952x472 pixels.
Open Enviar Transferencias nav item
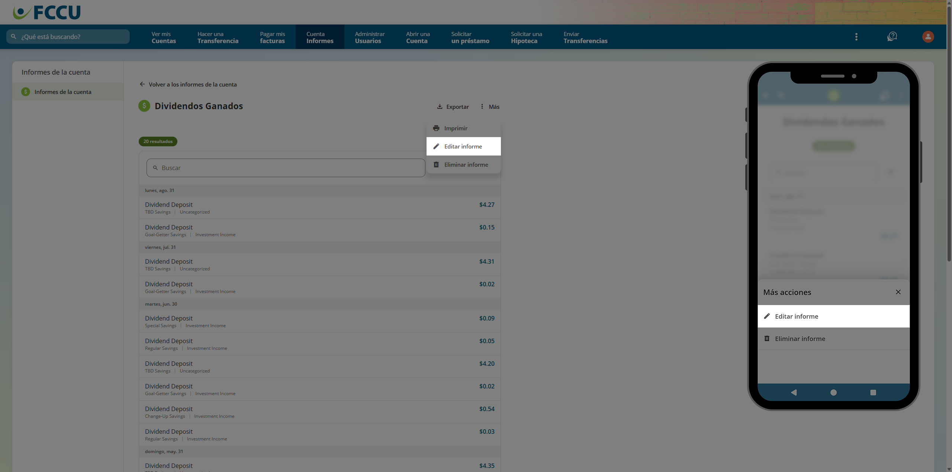(585, 37)
